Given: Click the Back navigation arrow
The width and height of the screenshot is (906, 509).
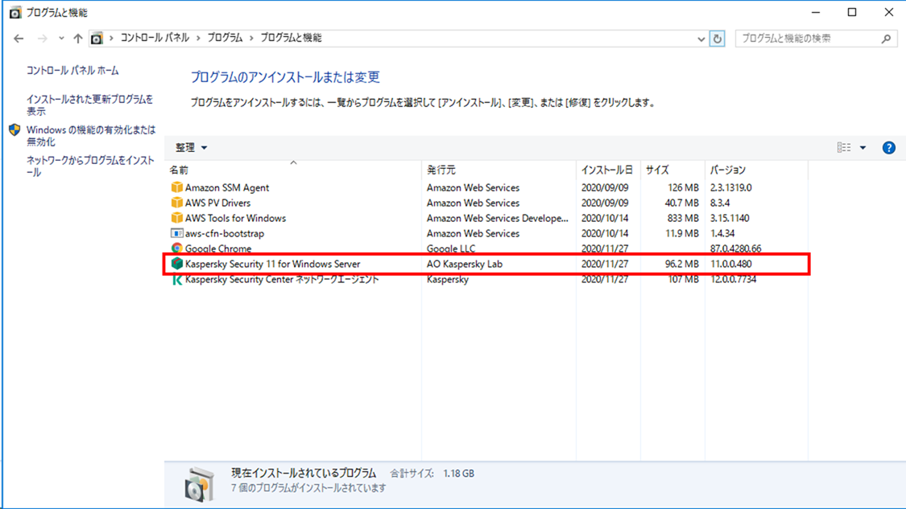Looking at the screenshot, I should [x=19, y=39].
